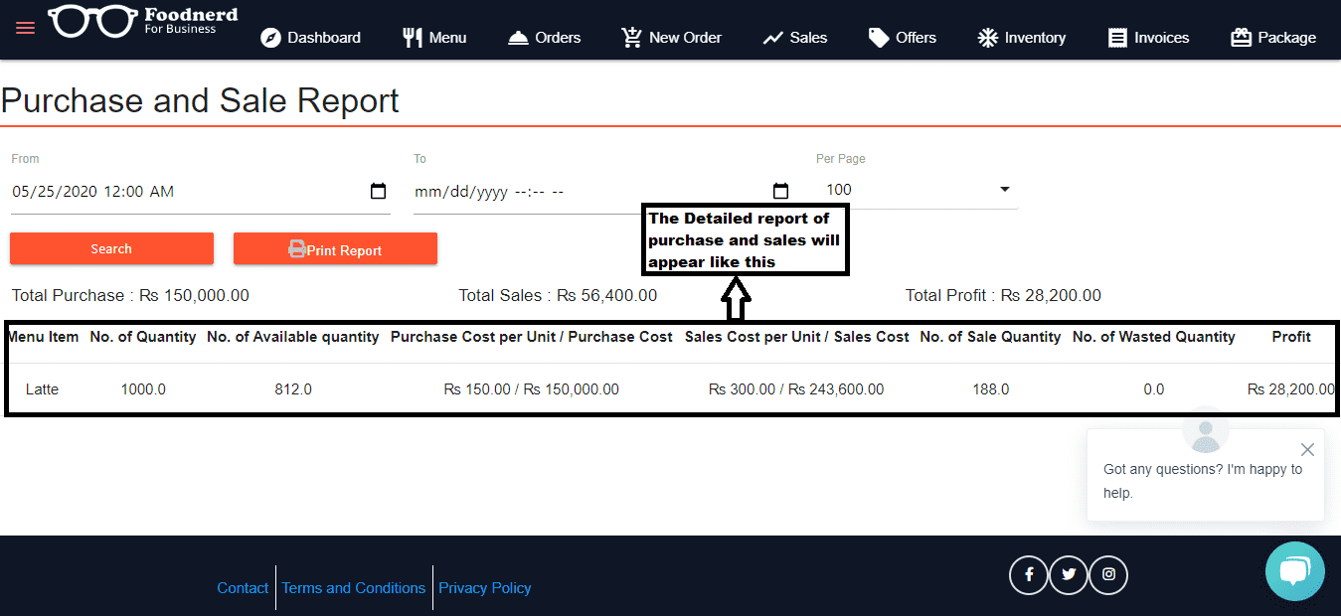Open the Inventory section

point(1021,38)
